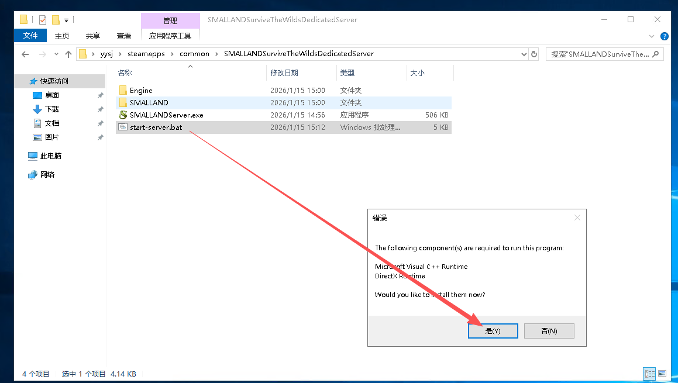The image size is (678, 383).
Task: Open the recent locations dropdown arrow
Action: pos(56,54)
